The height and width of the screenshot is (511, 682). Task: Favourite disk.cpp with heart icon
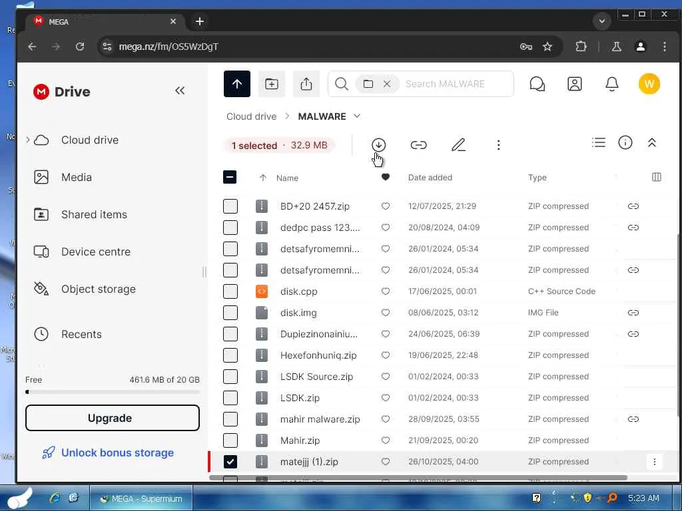(x=386, y=291)
